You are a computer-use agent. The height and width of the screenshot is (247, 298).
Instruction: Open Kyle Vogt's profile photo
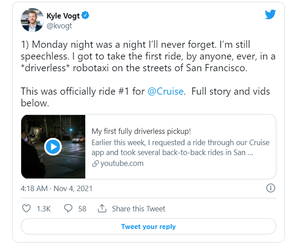coord(32,20)
